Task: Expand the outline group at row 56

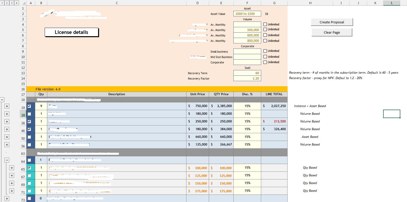Action: [x=7, y=145]
